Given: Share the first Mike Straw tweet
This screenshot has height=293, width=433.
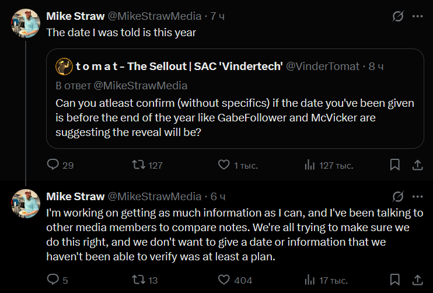Looking at the screenshot, I should point(417,165).
